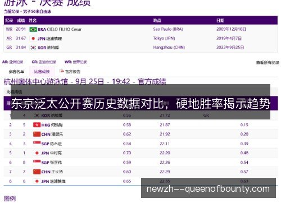Click the final time 22.29

pyautogui.click(x=165, y=172)
